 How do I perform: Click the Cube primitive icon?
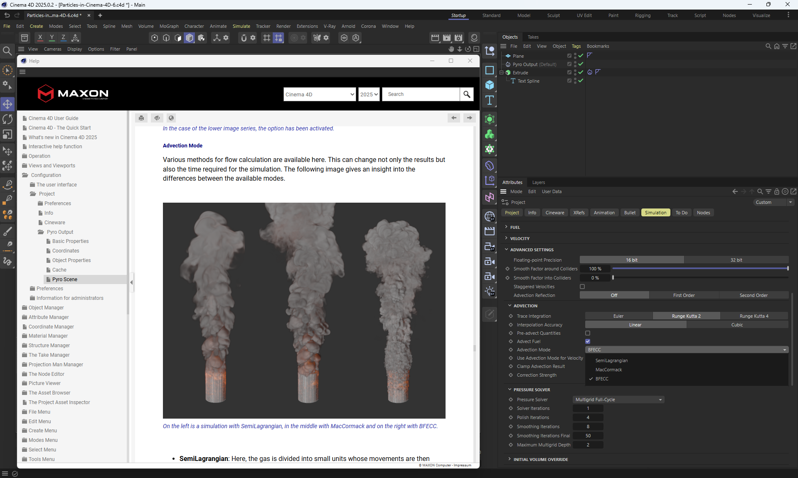pyautogui.click(x=490, y=85)
